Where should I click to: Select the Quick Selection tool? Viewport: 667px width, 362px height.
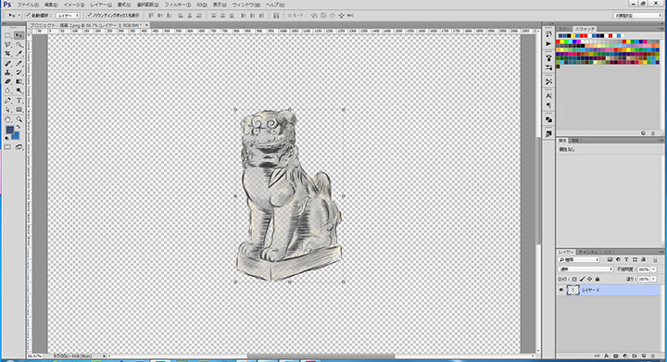click(x=19, y=44)
